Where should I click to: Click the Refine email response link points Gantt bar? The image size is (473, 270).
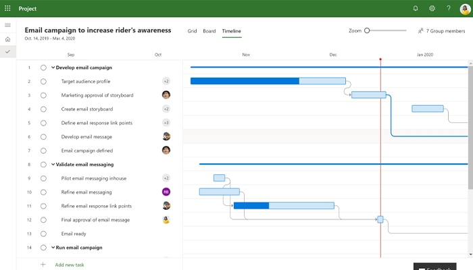(x=284, y=205)
